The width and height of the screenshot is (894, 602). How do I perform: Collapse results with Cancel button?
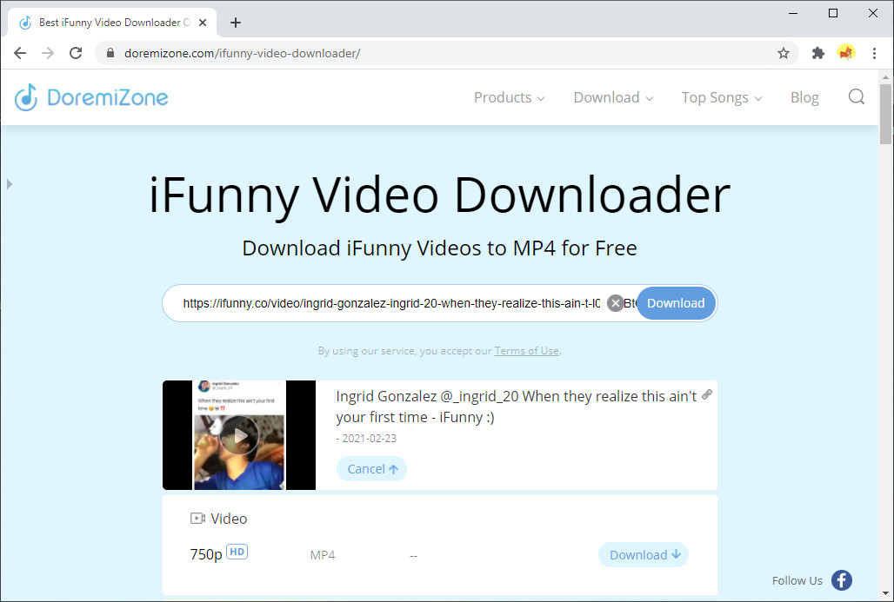tap(371, 469)
